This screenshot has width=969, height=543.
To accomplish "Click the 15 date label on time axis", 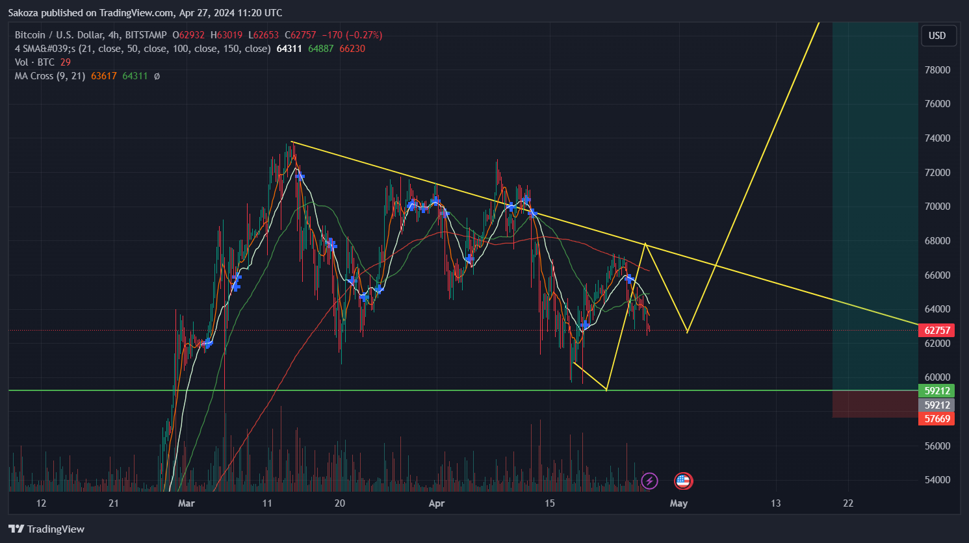I will click(x=550, y=503).
